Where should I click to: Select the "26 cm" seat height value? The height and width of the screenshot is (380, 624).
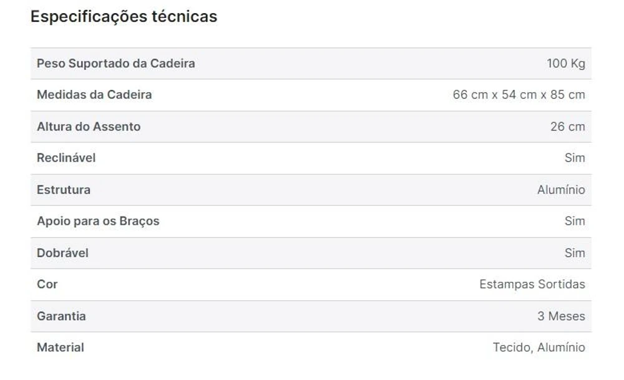click(567, 127)
